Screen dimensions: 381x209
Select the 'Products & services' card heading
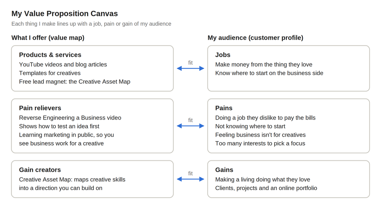[50, 55]
